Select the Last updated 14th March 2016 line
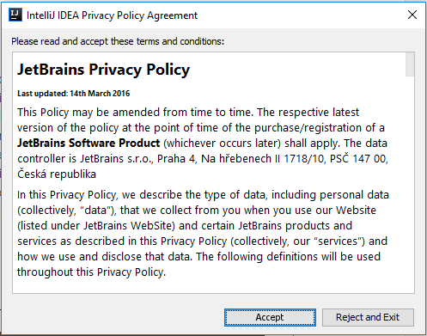This screenshot has width=427, height=336. tap(73, 94)
